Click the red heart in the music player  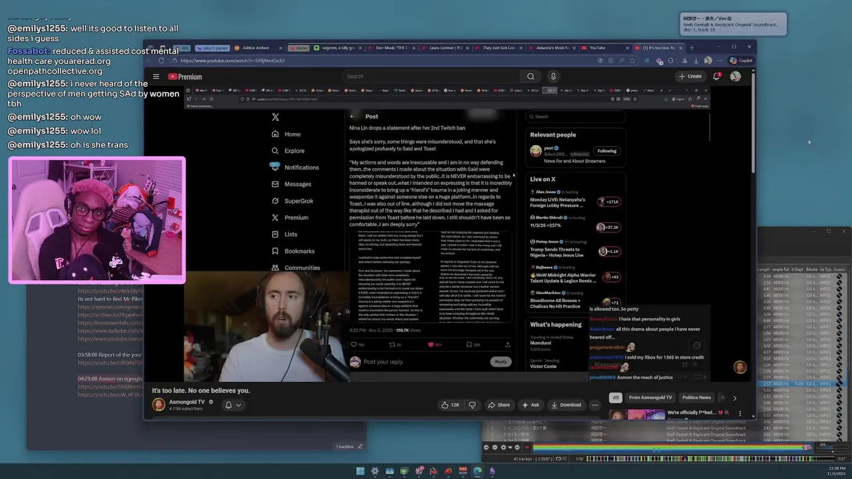point(527,447)
